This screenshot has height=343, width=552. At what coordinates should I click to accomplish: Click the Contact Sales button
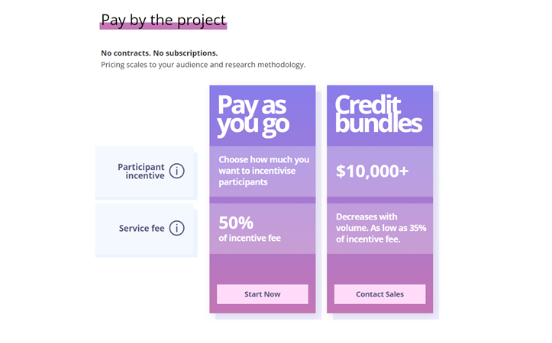point(379,294)
